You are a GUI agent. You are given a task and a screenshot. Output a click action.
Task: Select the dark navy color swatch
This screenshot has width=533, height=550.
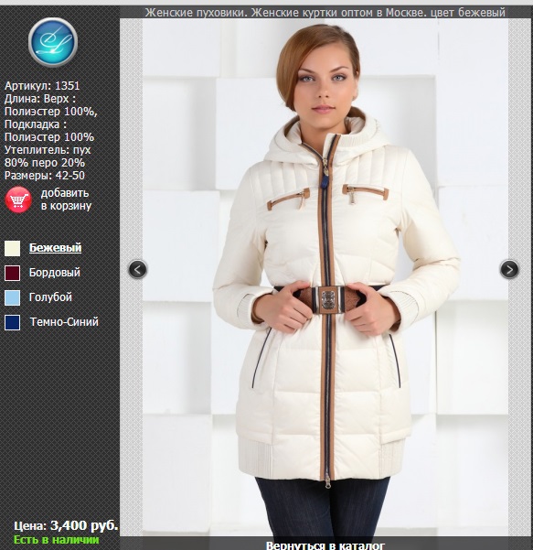[12, 322]
